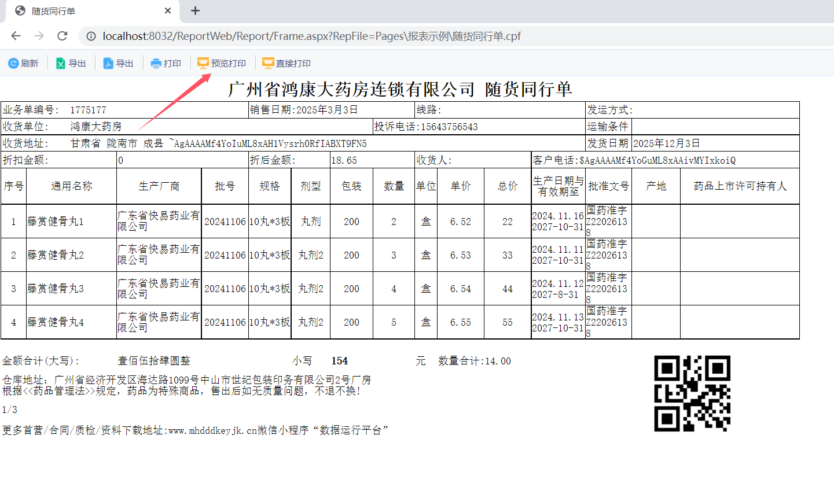834x483 pixels.
Task: Click the 药品上市许可持有人 column header
Action: (x=740, y=186)
